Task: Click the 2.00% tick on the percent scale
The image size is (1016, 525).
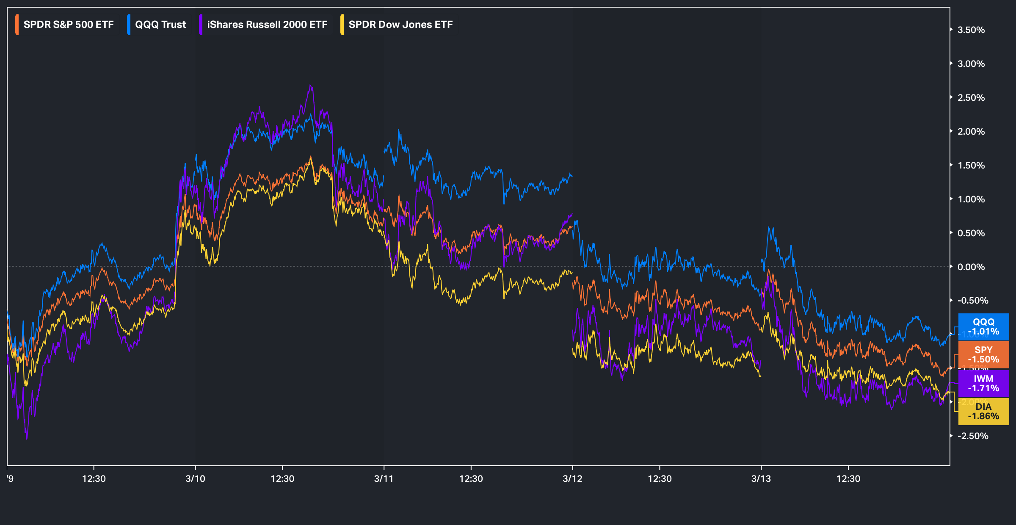Action: pyautogui.click(x=971, y=132)
